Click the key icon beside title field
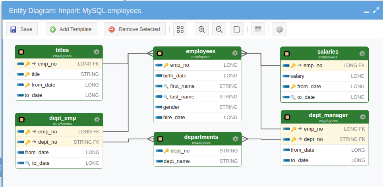The image size is (383, 187). point(27,74)
